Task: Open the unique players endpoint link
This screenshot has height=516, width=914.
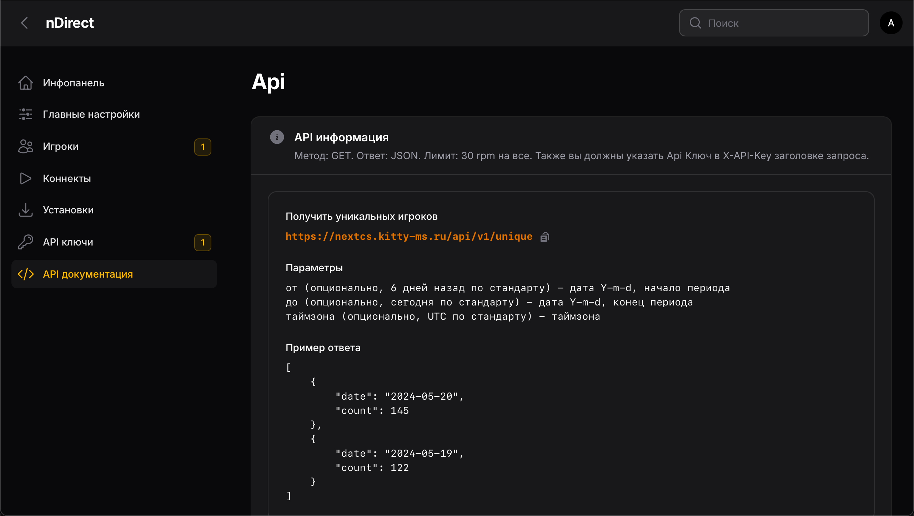Action: click(x=408, y=236)
